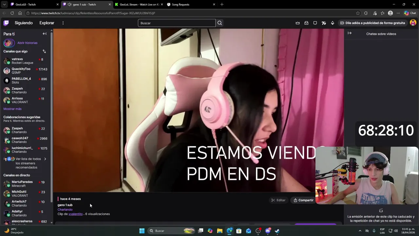Favorite this page with star icon

[x=358, y=13]
